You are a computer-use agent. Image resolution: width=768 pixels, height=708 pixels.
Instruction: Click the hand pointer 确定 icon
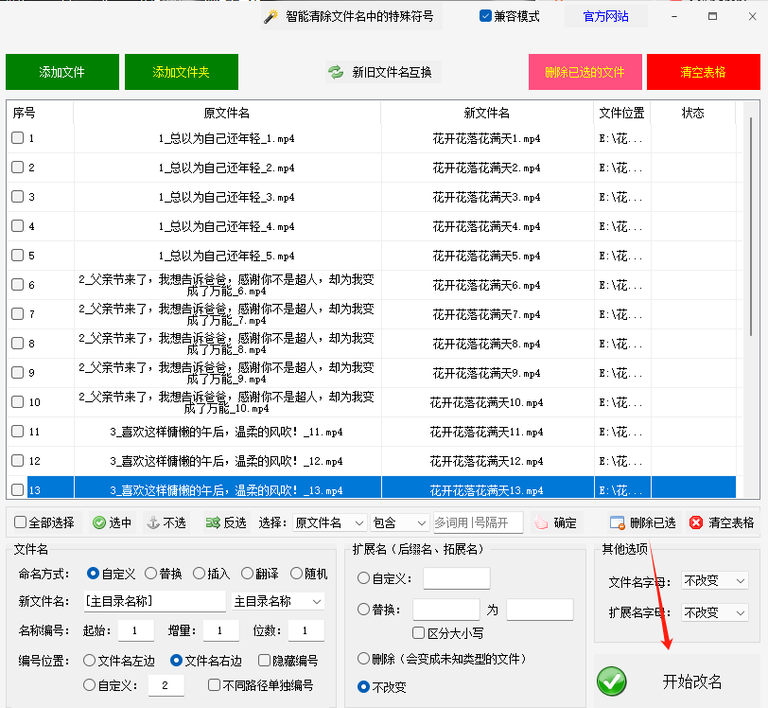tap(541, 522)
